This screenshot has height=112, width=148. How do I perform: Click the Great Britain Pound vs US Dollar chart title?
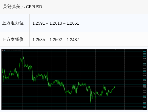coord(13,50)
